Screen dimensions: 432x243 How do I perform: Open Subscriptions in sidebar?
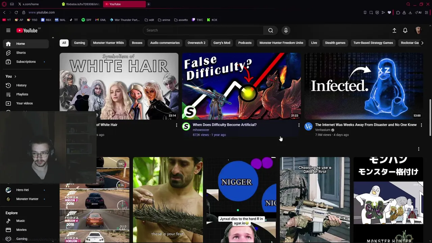(x=26, y=62)
